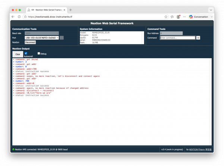Open the Copilot Conversation button
This screenshot has height=166, width=224.
pos(199,17)
